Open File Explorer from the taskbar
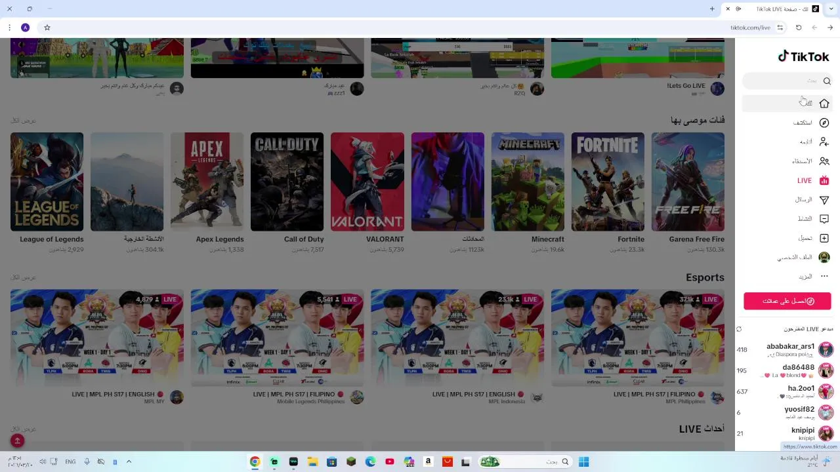This screenshot has width=840, height=472. (312, 462)
